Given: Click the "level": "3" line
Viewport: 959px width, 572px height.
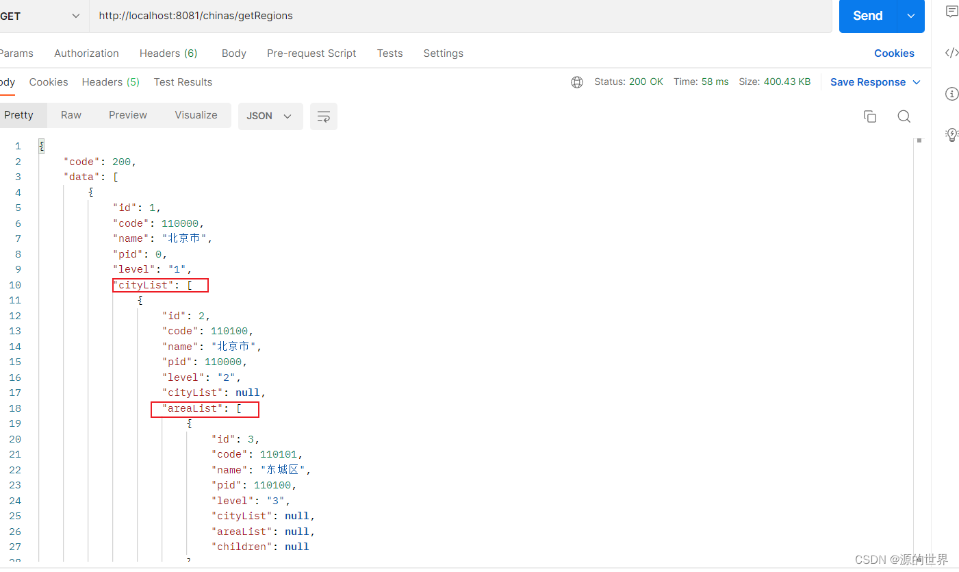Looking at the screenshot, I should coord(251,501).
